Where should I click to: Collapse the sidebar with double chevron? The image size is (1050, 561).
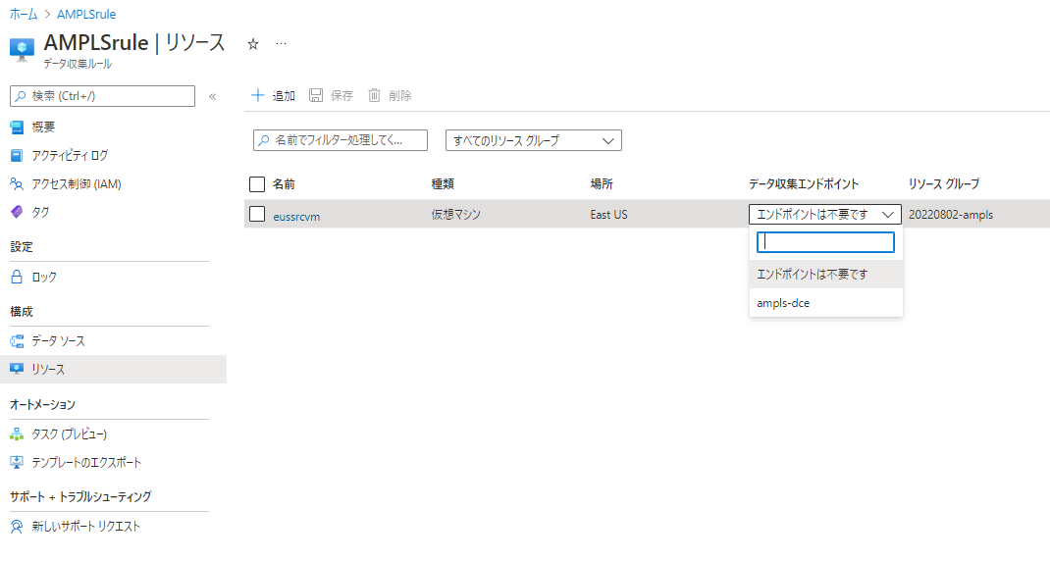pos(212,96)
